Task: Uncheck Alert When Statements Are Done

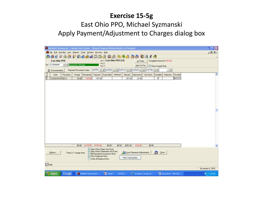Action: coord(89,151)
